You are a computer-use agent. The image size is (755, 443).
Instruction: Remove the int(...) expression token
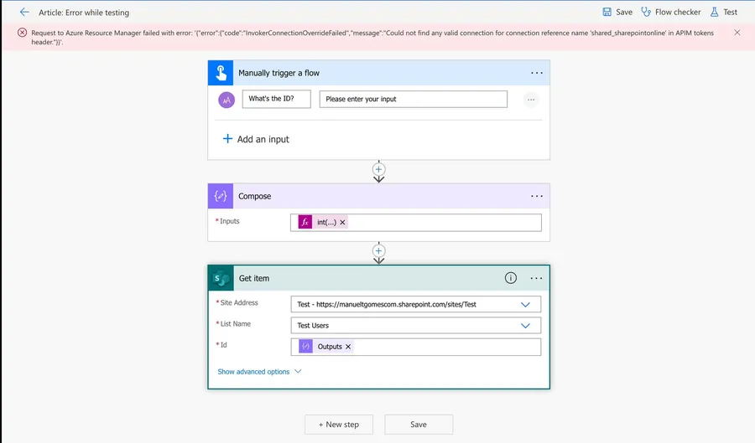342,223
